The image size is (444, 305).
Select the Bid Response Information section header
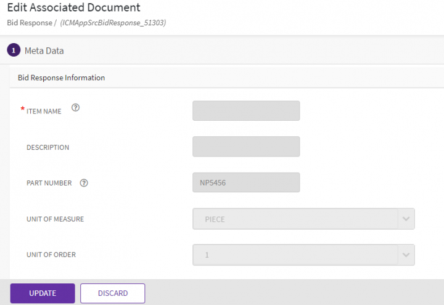[x=61, y=78]
